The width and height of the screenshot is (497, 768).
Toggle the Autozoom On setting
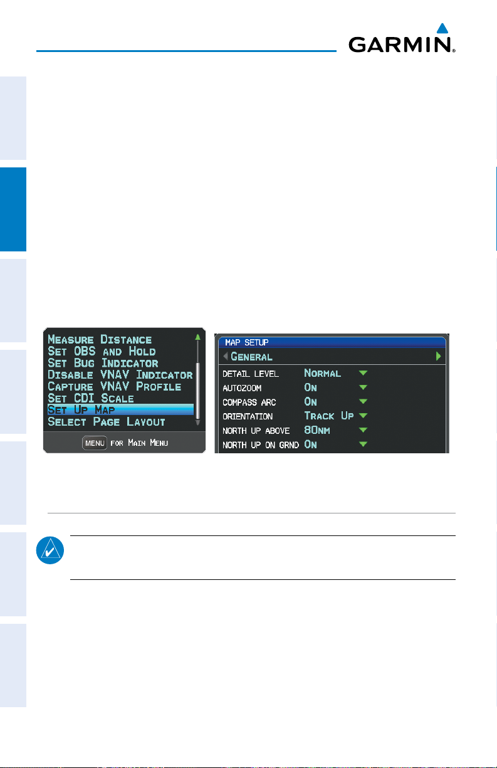click(x=311, y=387)
